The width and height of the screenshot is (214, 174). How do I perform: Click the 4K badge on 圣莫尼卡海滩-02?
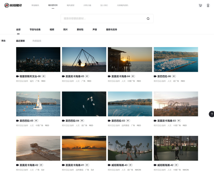[41, 165]
